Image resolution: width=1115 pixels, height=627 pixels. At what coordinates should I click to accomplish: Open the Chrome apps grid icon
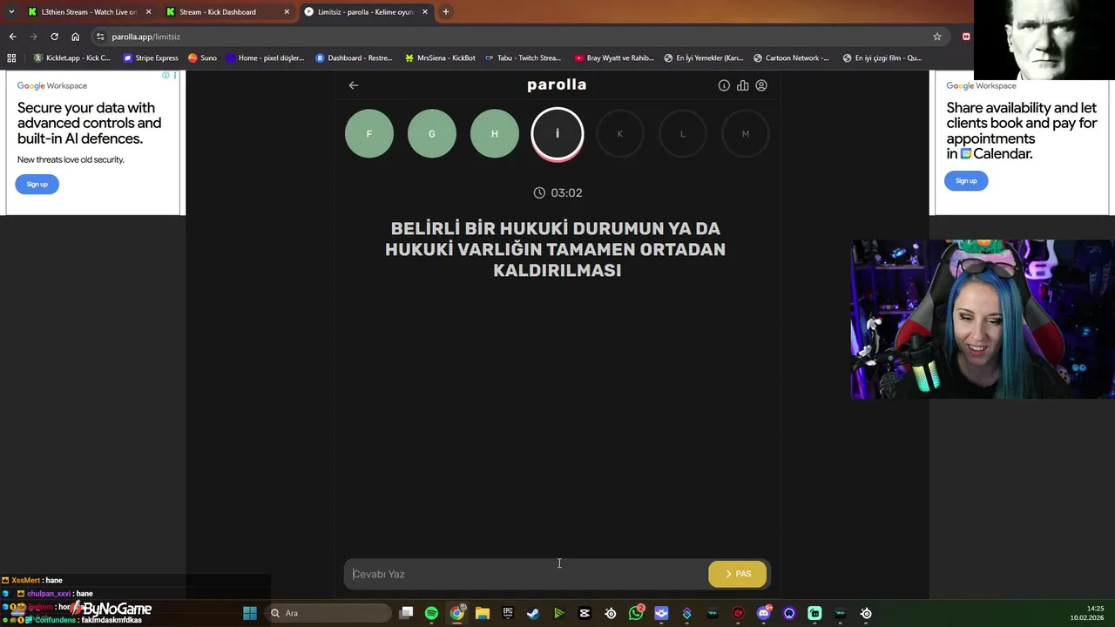tap(11, 58)
